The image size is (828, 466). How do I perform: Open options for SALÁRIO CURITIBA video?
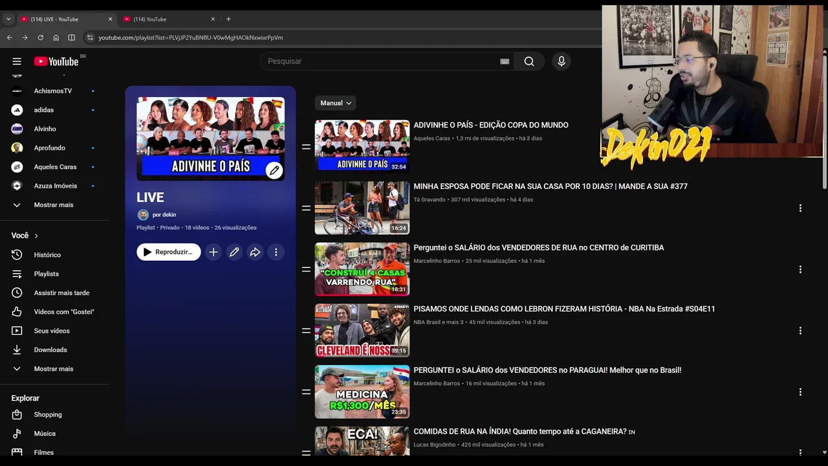click(800, 269)
